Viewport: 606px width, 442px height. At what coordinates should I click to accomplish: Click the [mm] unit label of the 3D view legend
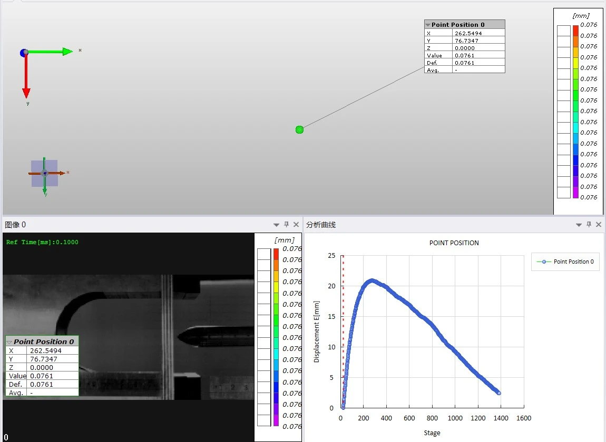pyautogui.click(x=581, y=16)
